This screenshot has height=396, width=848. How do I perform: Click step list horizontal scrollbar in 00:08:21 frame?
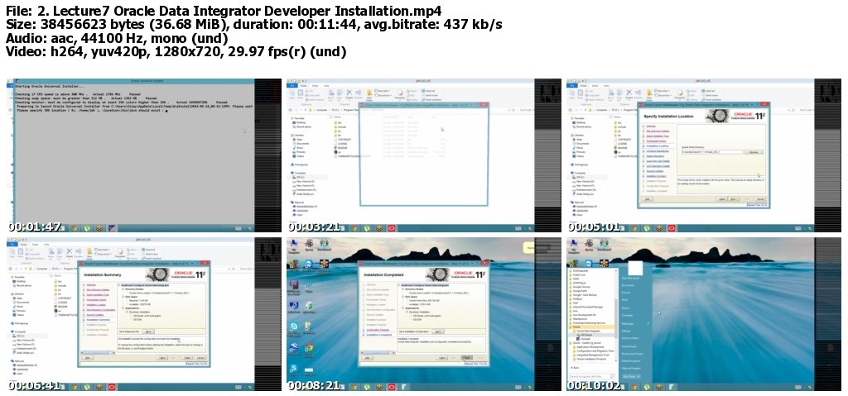tap(378, 353)
